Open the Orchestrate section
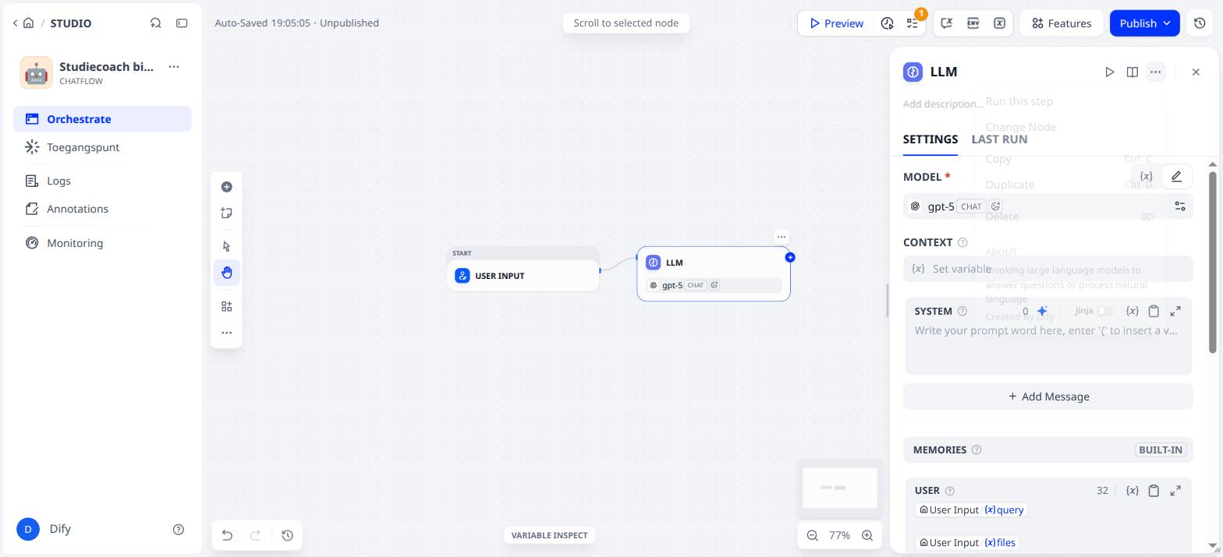The height and width of the screenshot is (557, 1223). point(102,119)
